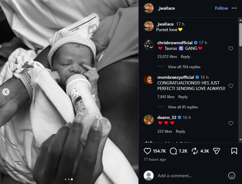Open _jwallace profile from header username
This screenshot has height=184, width=242.
(x=166, y=8)
